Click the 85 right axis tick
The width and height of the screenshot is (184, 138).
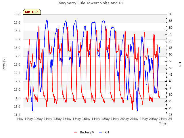[170, 21]
